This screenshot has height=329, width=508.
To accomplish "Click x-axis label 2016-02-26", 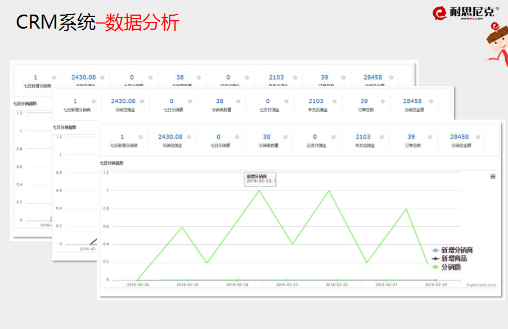I will pos(138,285).
